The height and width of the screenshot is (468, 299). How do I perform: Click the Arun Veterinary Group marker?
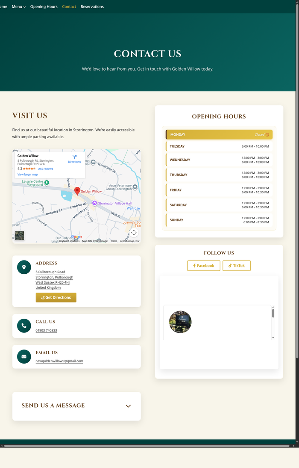pos(135,187)
